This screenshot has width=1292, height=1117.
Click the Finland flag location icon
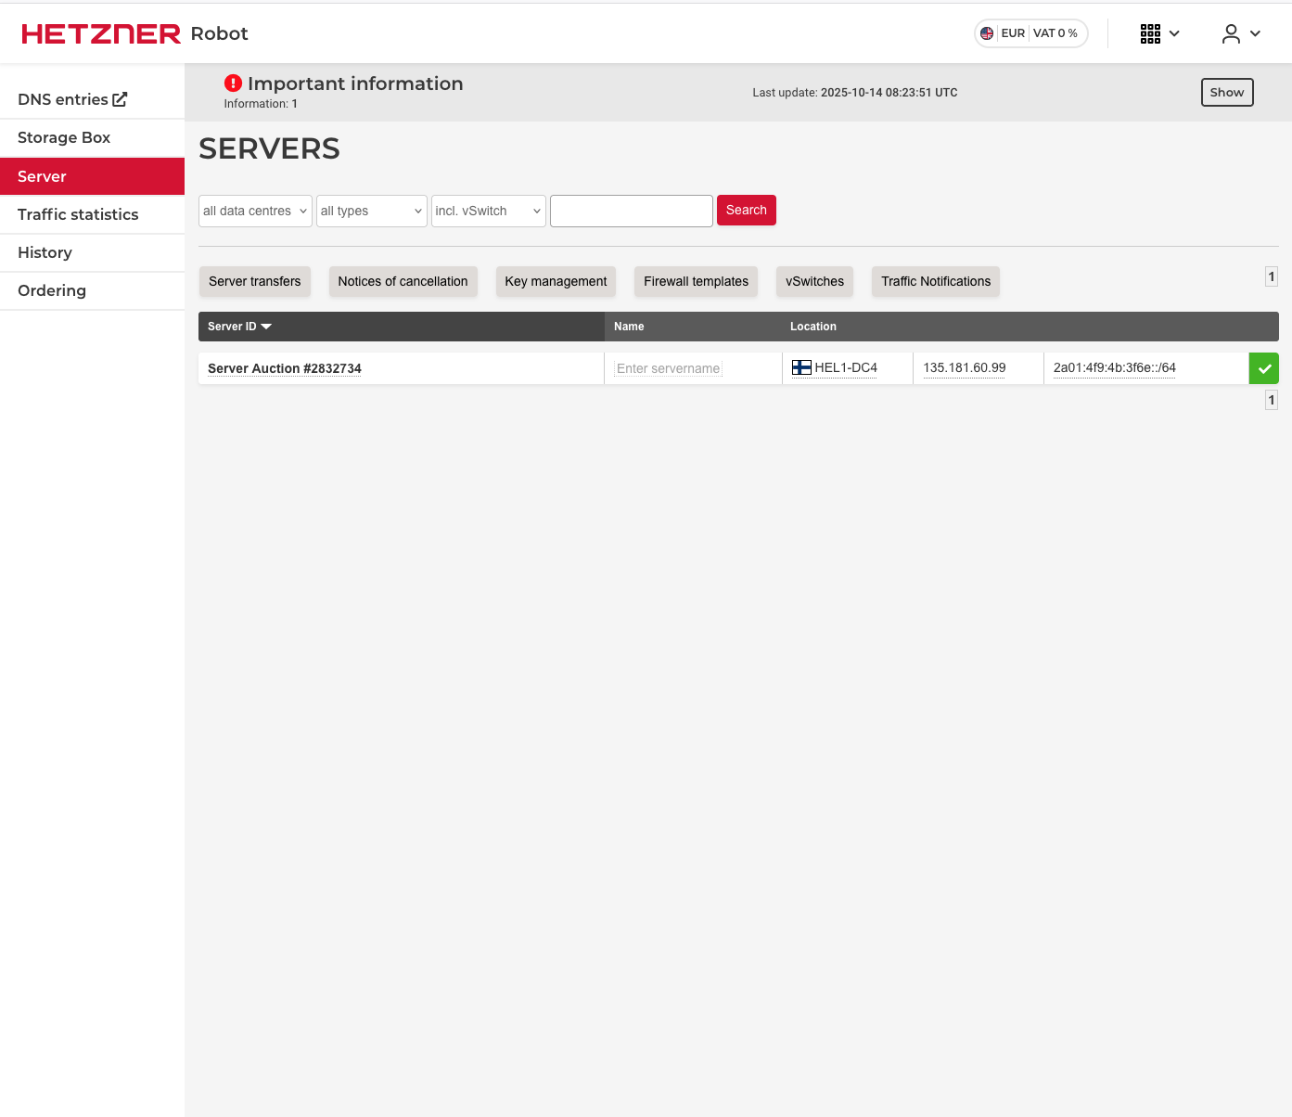click(801, 367)
